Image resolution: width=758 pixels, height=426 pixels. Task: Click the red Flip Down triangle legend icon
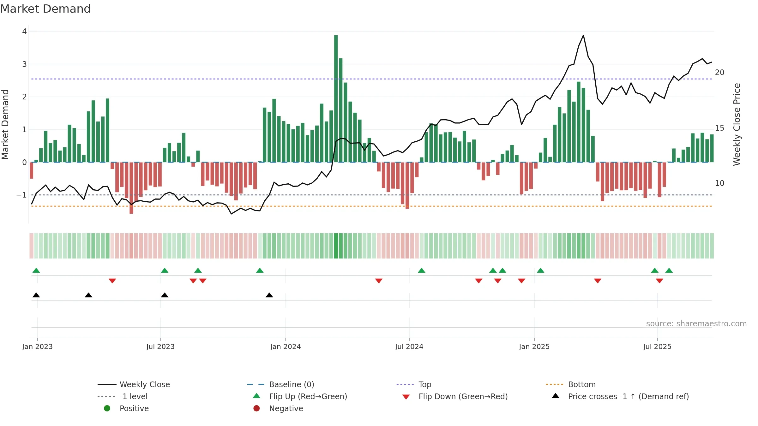[406, 397]
